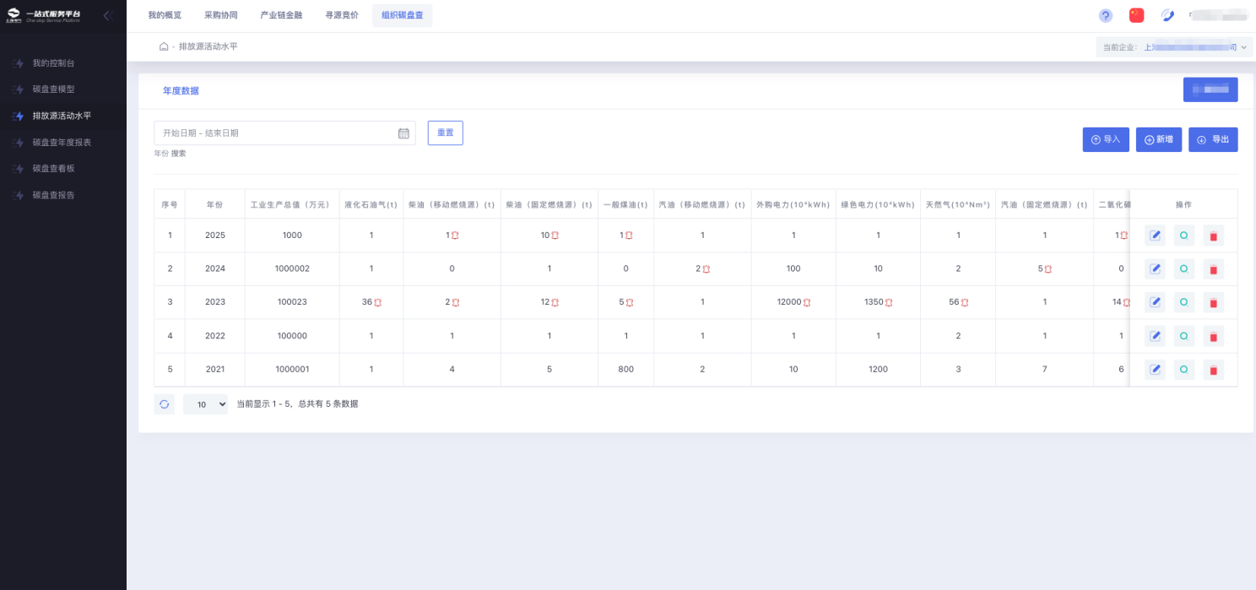Click the 重置 reset button
This screenshot has height=590, width=1256.
tap(445, 133)
